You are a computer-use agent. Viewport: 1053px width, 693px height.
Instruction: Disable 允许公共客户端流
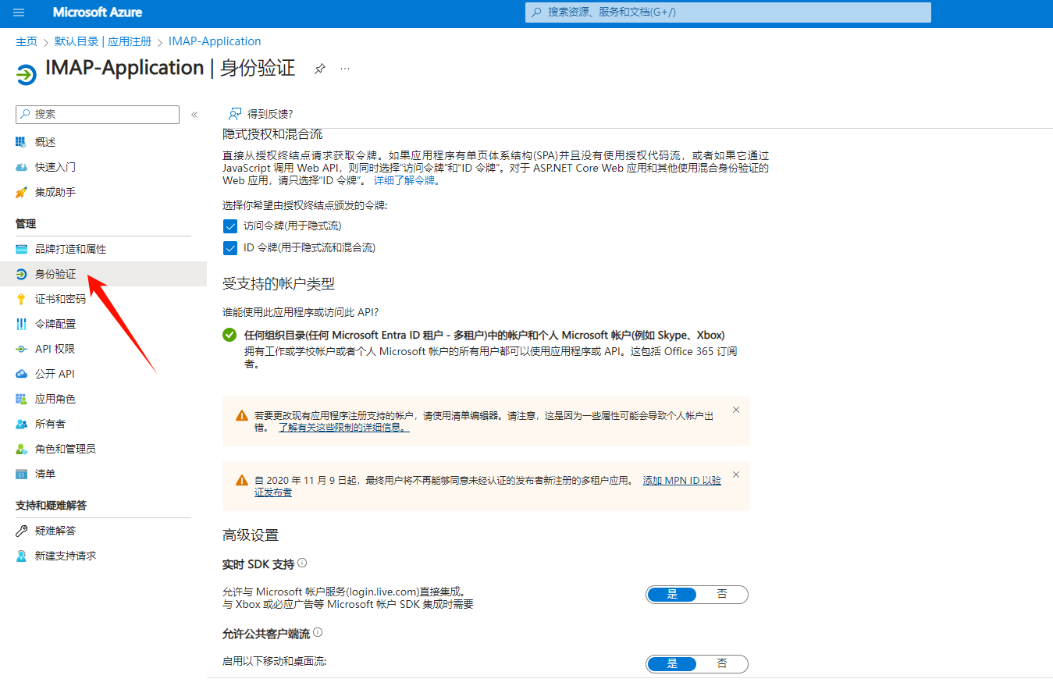click(x=722, y=664)
